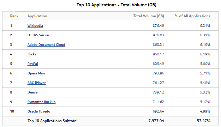Click the 5.80% percentage value
Screen dimensions: 221x127
[205, 64]
